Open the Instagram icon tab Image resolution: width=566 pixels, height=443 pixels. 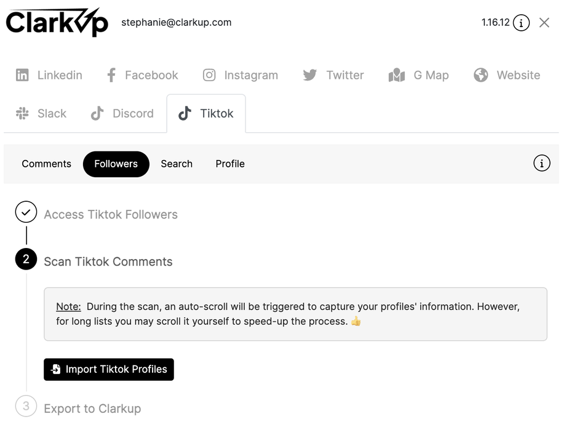click(x=209, y=75)
